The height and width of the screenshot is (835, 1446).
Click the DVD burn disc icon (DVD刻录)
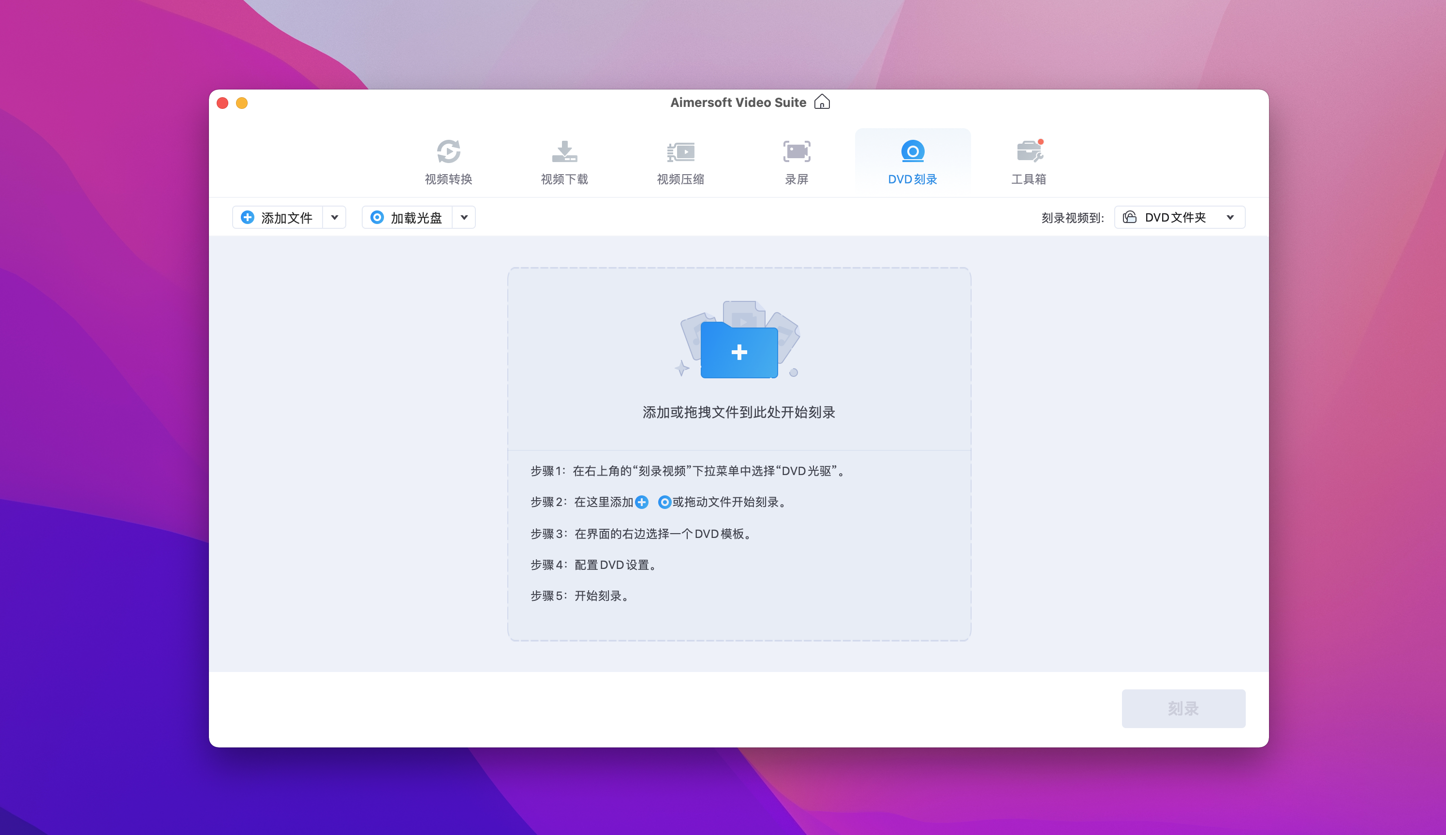pos(913,151)
